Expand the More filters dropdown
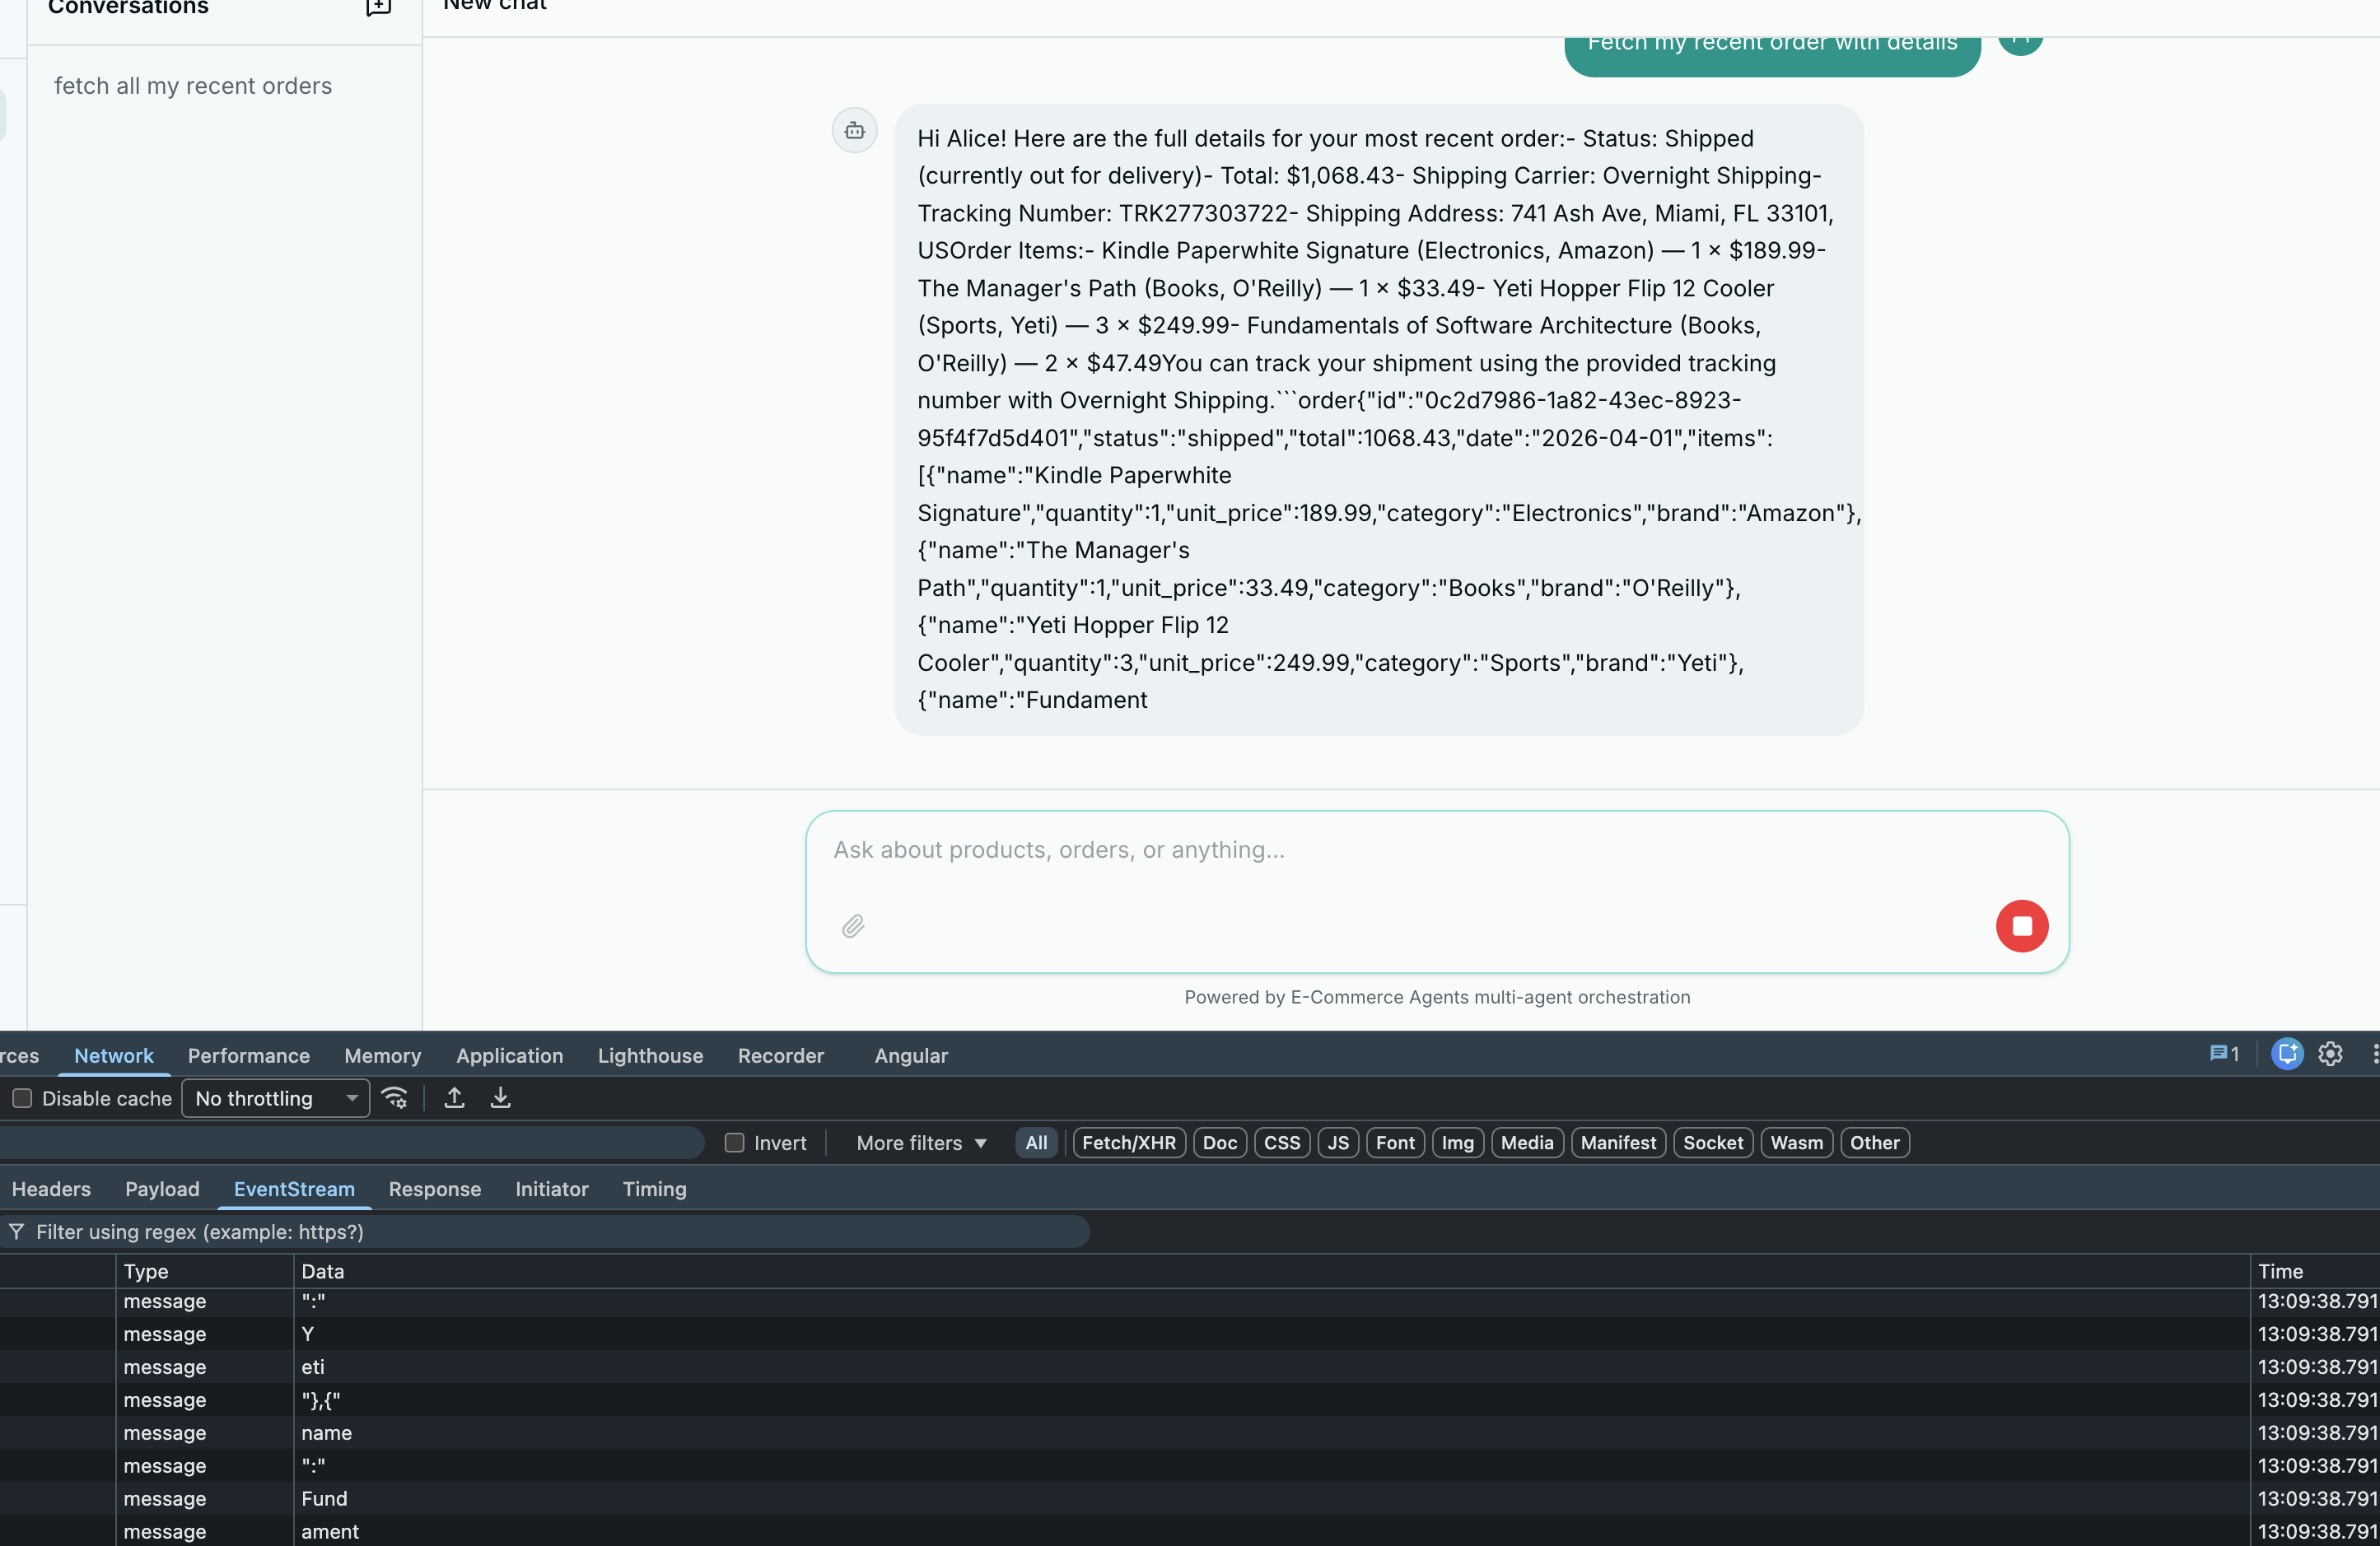2380x1546 pixels. tap(918, 1143)
